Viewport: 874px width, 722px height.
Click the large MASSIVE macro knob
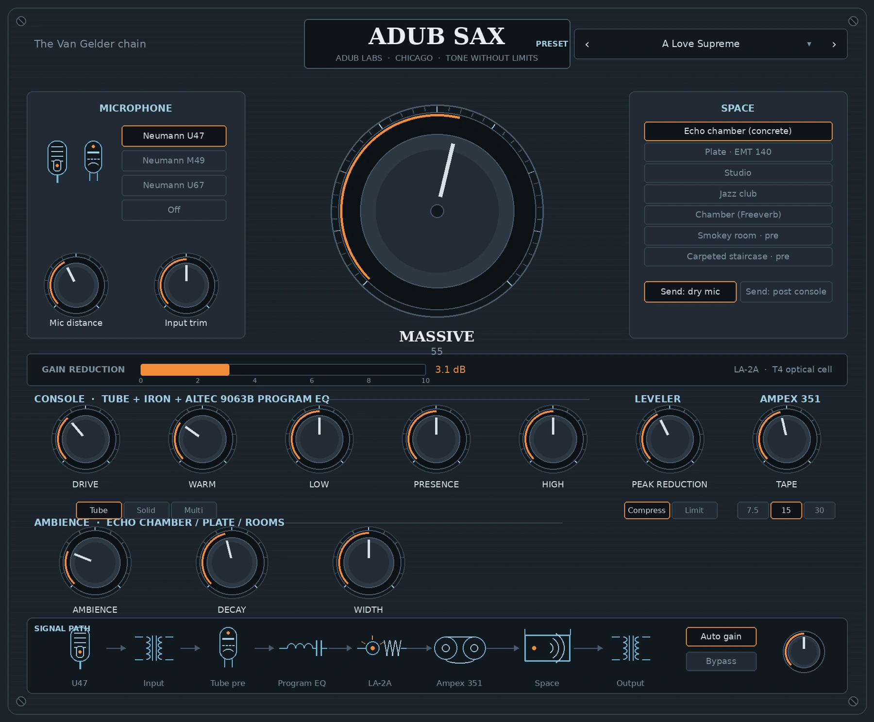[437, 211]
